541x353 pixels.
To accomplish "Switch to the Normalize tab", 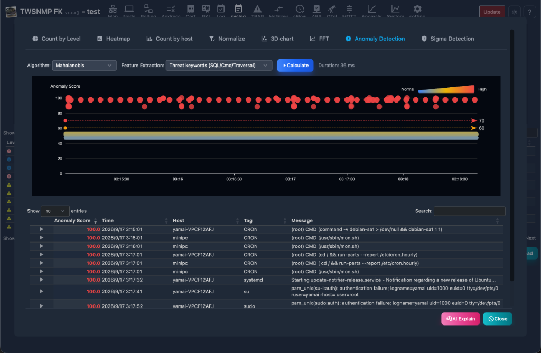I will pyautogui.click(x=227, y=39).
